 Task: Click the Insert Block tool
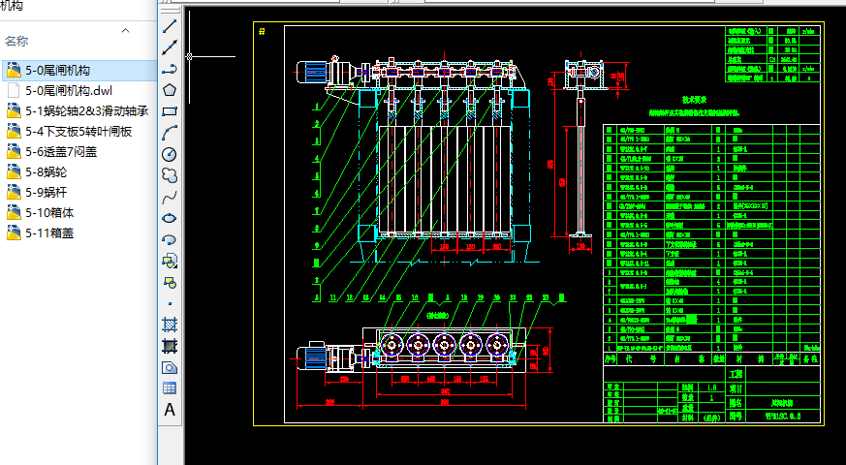(x=170, y=261)
